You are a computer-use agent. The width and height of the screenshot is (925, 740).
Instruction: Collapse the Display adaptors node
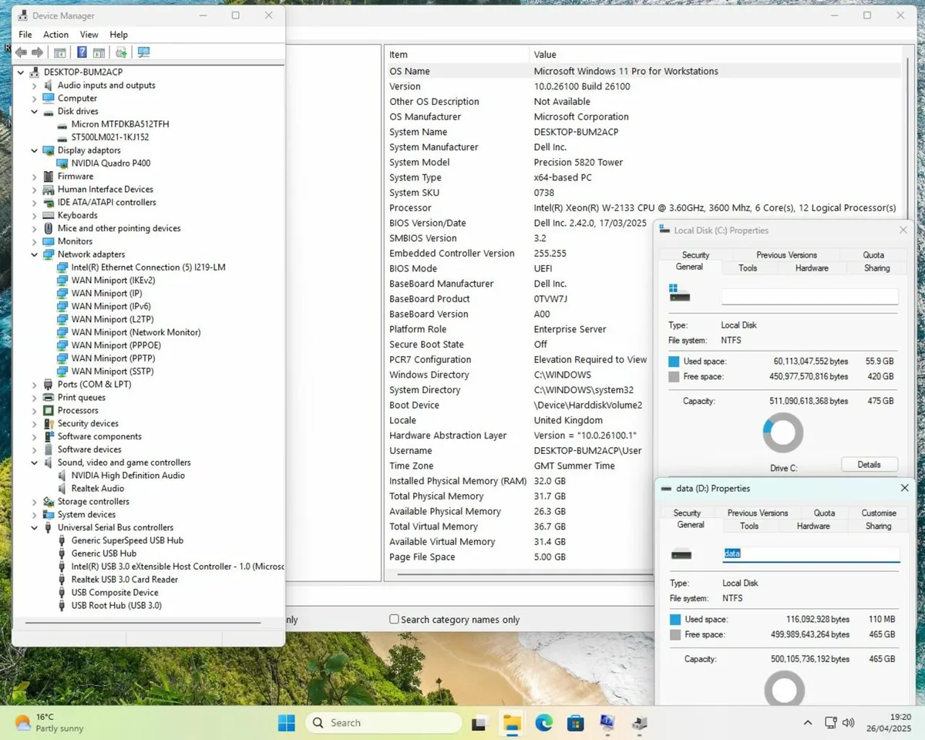point(35,150)
